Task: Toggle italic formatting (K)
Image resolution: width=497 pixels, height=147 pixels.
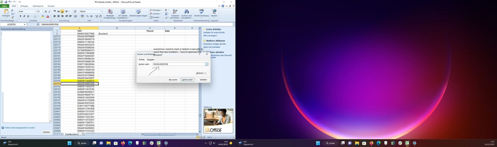Action: (24, 16)
